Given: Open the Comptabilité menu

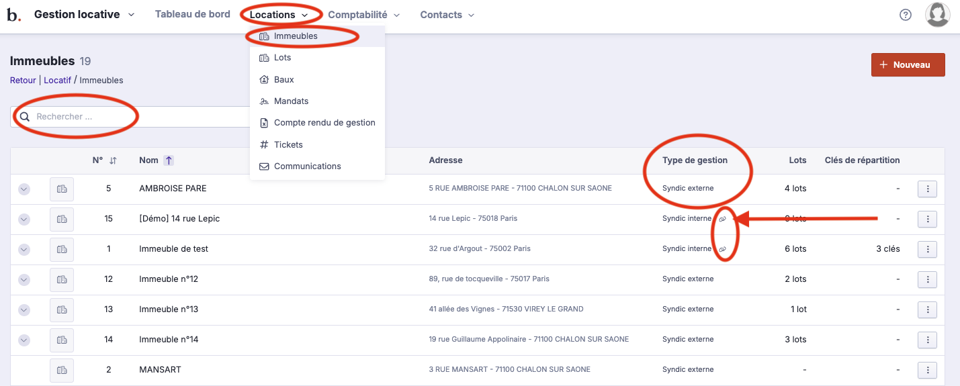Looking at the screenshot, I should (363, 15).
